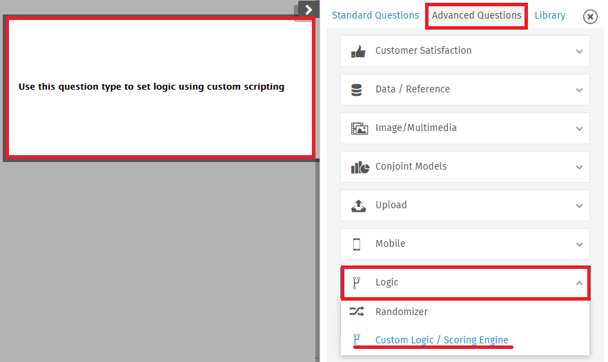608x362 pixels.
Task: Collapse the Logic section chevron
Action: [579, 283]
